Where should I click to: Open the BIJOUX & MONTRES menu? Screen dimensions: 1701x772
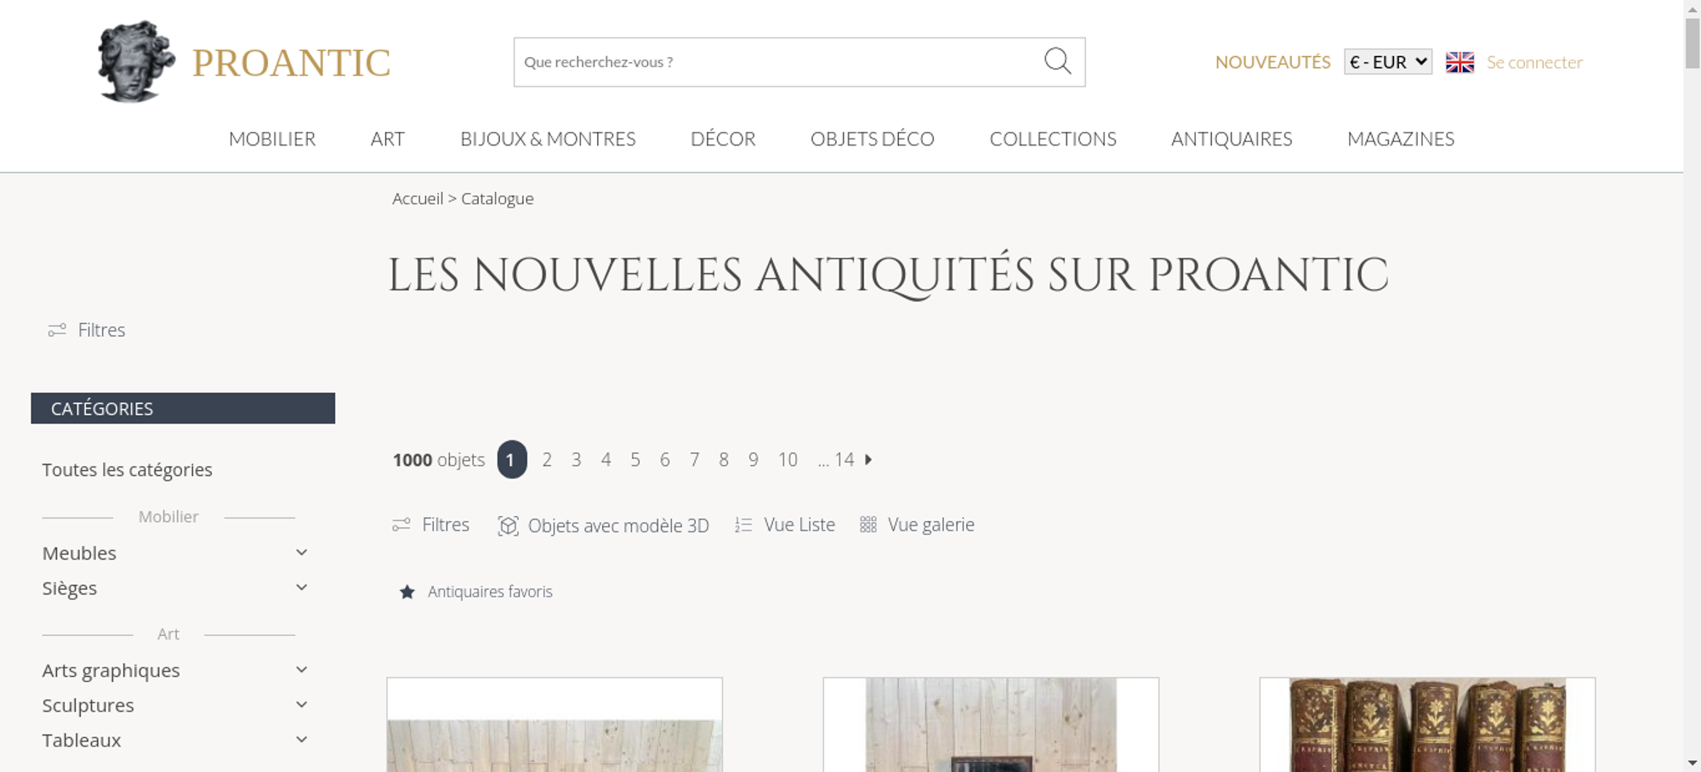click(548, 139)
